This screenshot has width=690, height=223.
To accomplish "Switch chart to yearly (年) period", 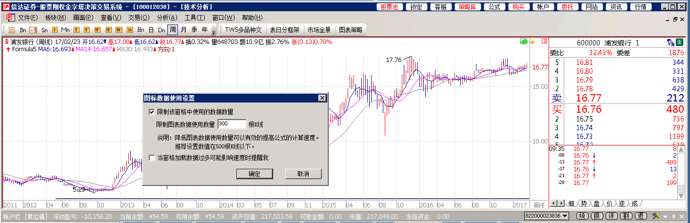I will pyautogui.click(x=205, y=30).
